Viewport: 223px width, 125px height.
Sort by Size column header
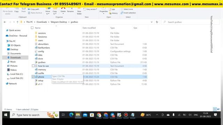point(136,28)
